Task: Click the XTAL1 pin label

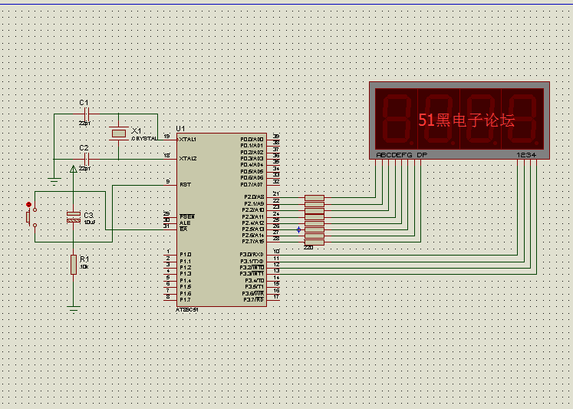Action: pyautogui.click(x=187, y=139)
